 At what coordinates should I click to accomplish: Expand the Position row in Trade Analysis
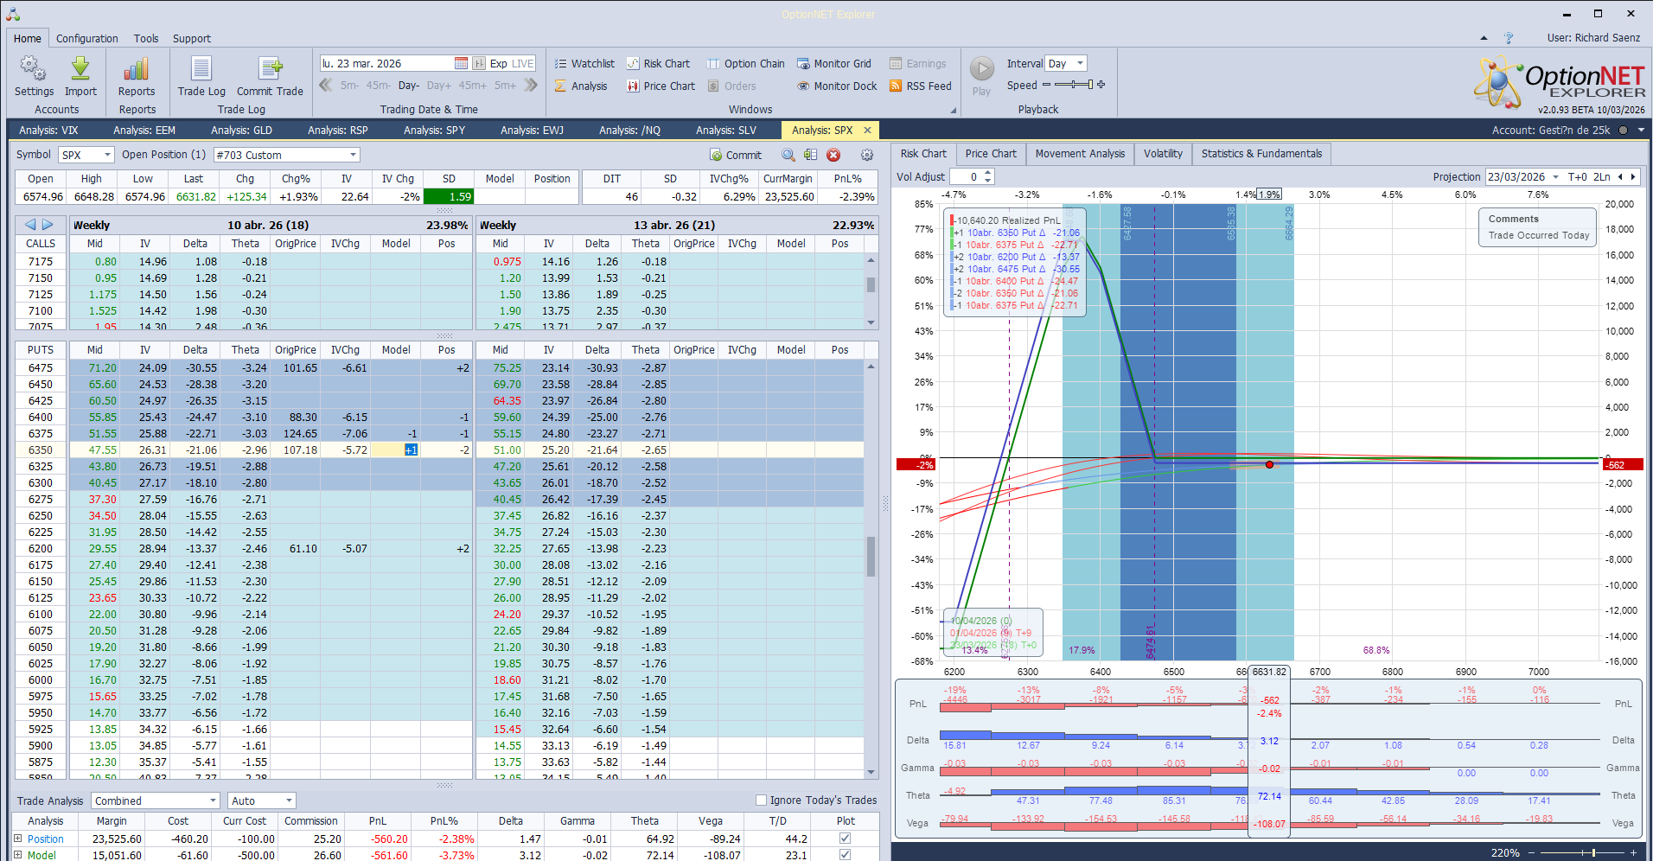(x=17, y=839)
